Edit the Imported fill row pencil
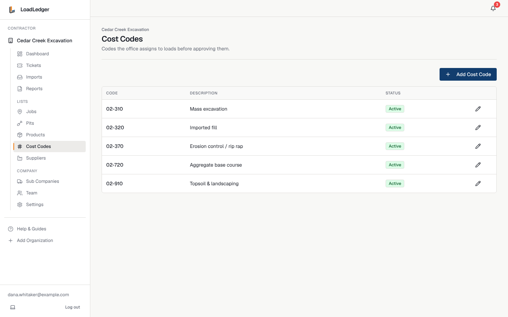The height and width of the screenshot is (317, 508). tap(478, 128)
